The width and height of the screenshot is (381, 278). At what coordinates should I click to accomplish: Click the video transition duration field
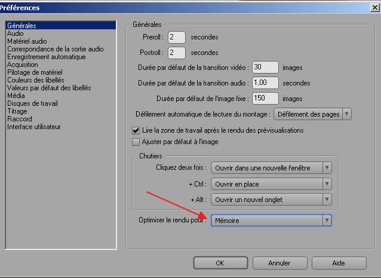(x=265, y=67)
